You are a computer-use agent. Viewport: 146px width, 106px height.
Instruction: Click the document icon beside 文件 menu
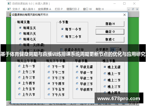[x=9, y=9]
